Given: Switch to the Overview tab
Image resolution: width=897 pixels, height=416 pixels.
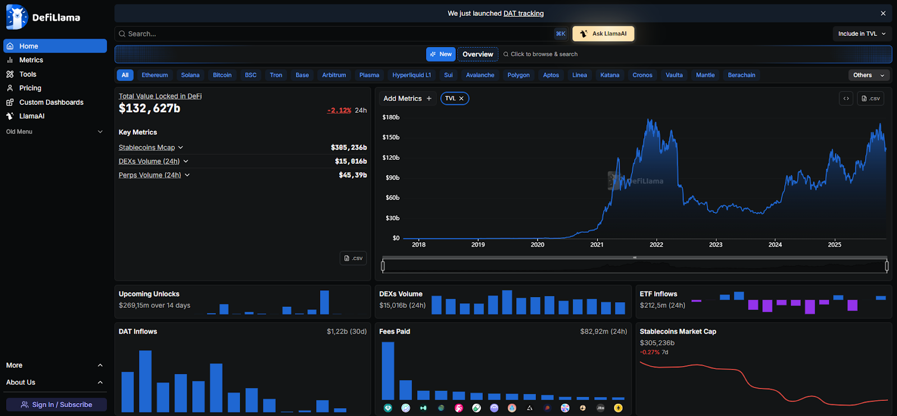Looking at the screenshot, I should [x=478, y=54].
